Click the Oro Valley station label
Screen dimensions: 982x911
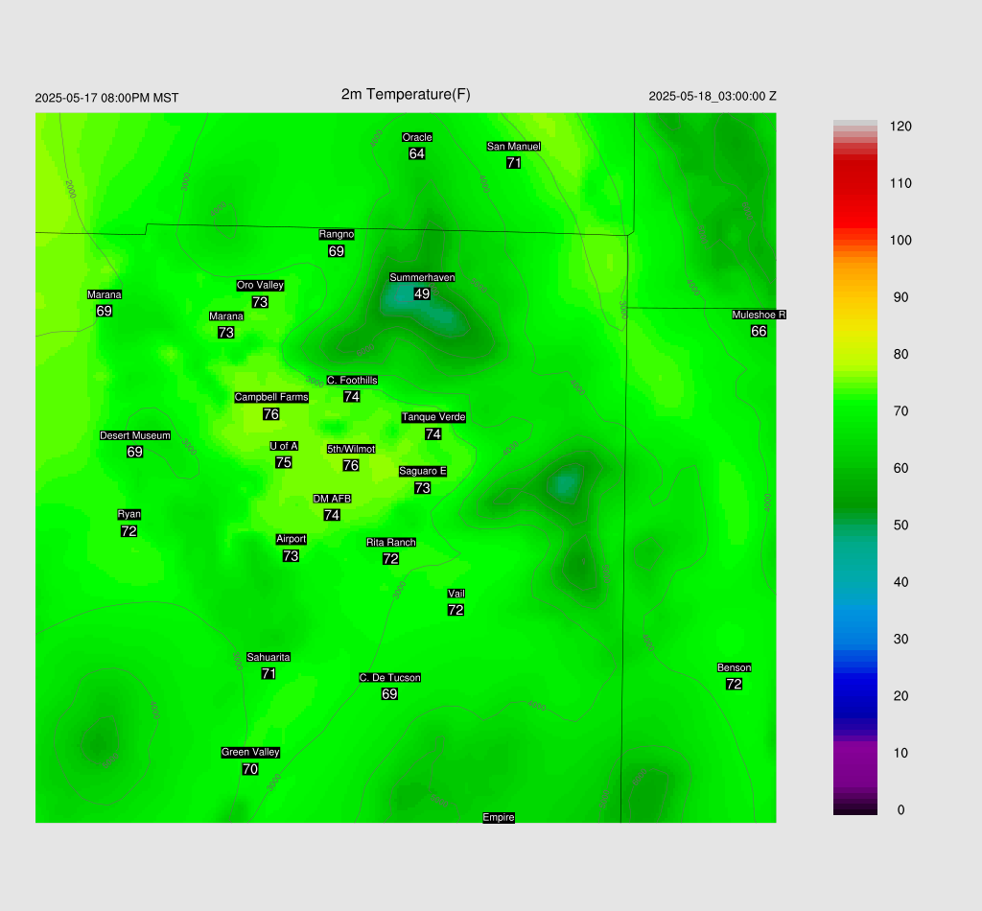tap(260, 286)
